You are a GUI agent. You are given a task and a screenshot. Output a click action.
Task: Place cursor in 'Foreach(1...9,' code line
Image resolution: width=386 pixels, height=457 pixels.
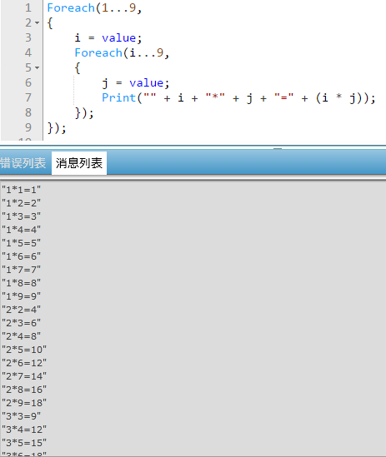point(94,7)
